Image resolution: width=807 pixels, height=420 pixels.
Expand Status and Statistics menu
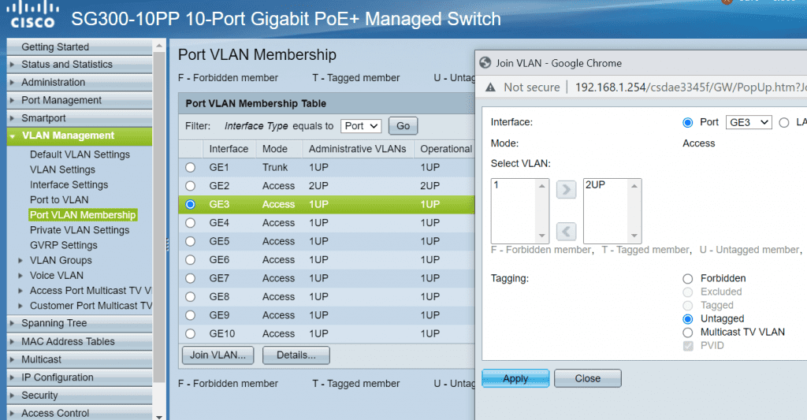pyautogui.click(x=80, y=65)
